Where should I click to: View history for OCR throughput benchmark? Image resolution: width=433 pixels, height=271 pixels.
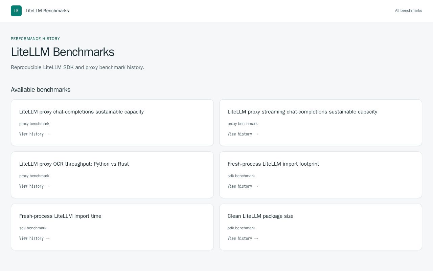point(35,186)
